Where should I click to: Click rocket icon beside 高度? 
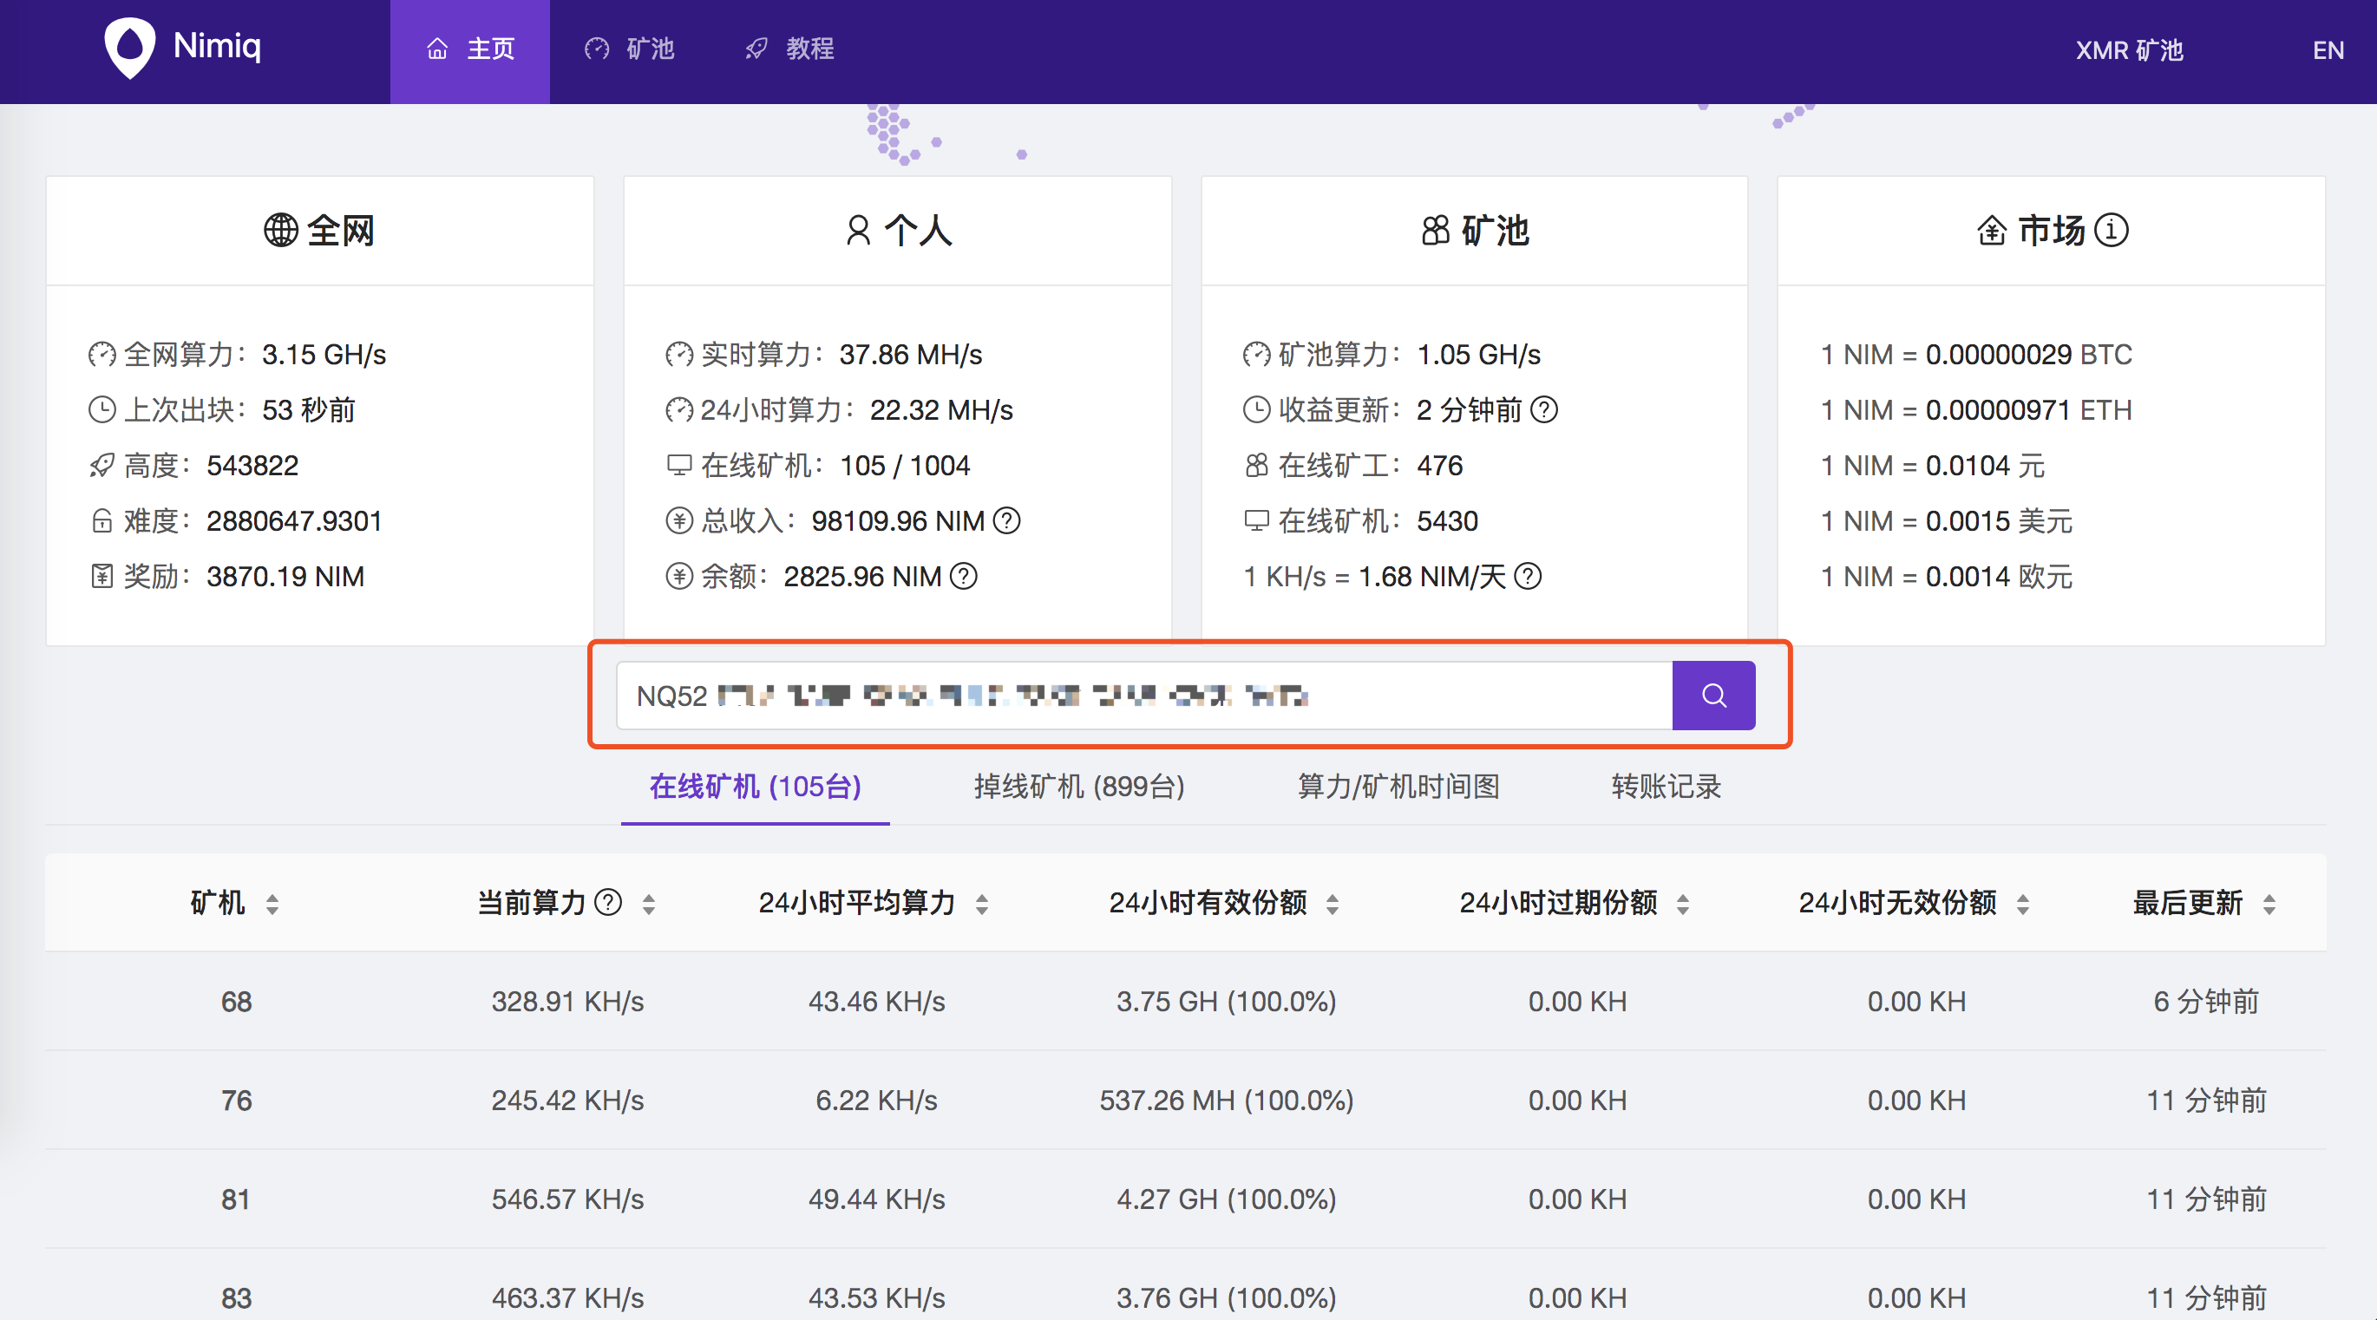click(x=101, y=466)
